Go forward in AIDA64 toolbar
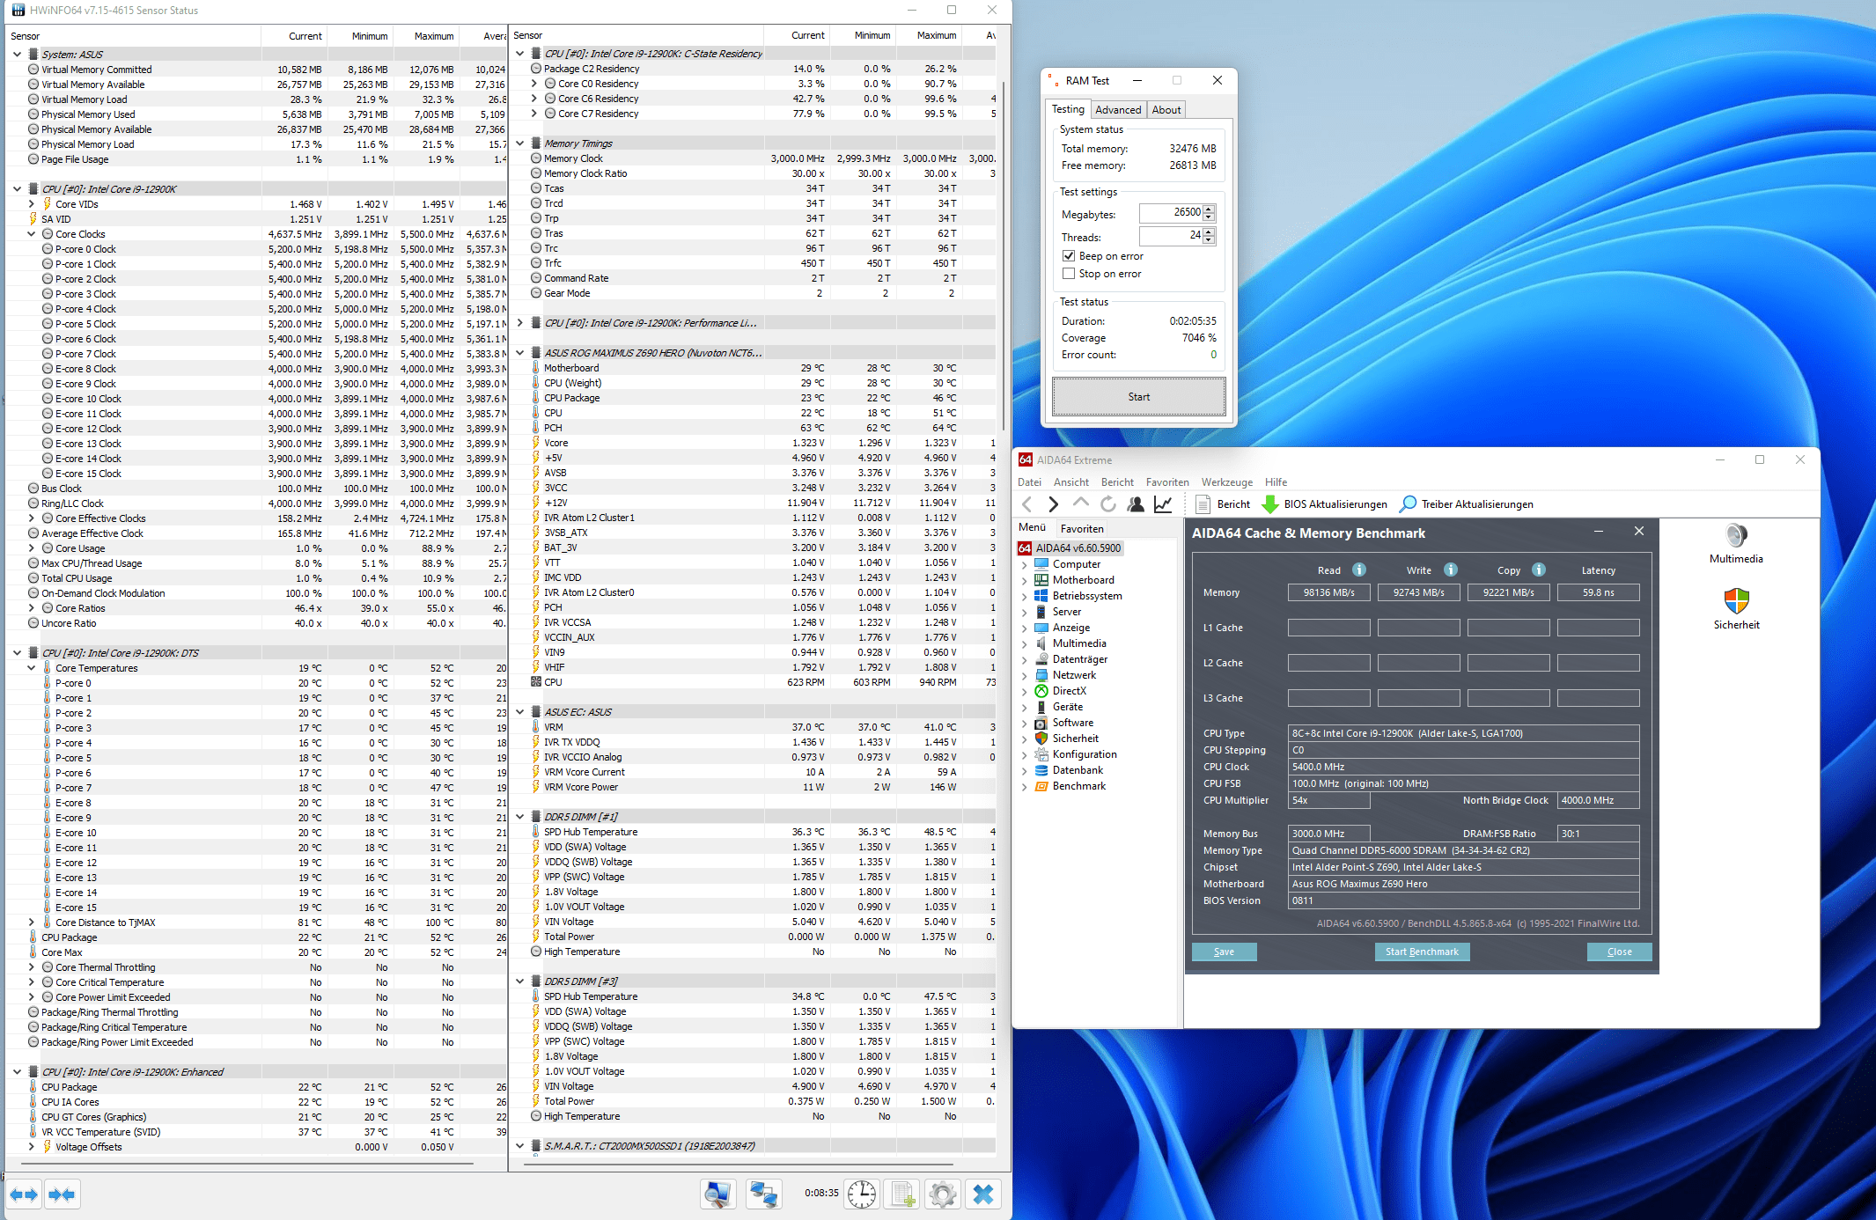Viewport: 1876px width, 1220px height. tap(1053, 504)
